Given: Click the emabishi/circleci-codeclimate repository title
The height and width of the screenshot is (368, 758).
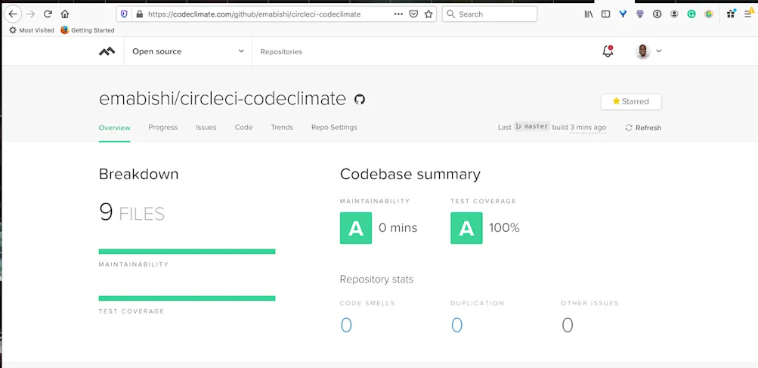Looking at the screenshot, I should tap(222, 99).
